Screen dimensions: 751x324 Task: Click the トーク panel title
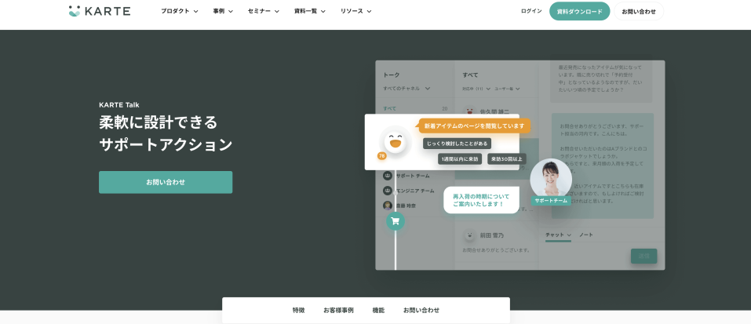(392, 75)
